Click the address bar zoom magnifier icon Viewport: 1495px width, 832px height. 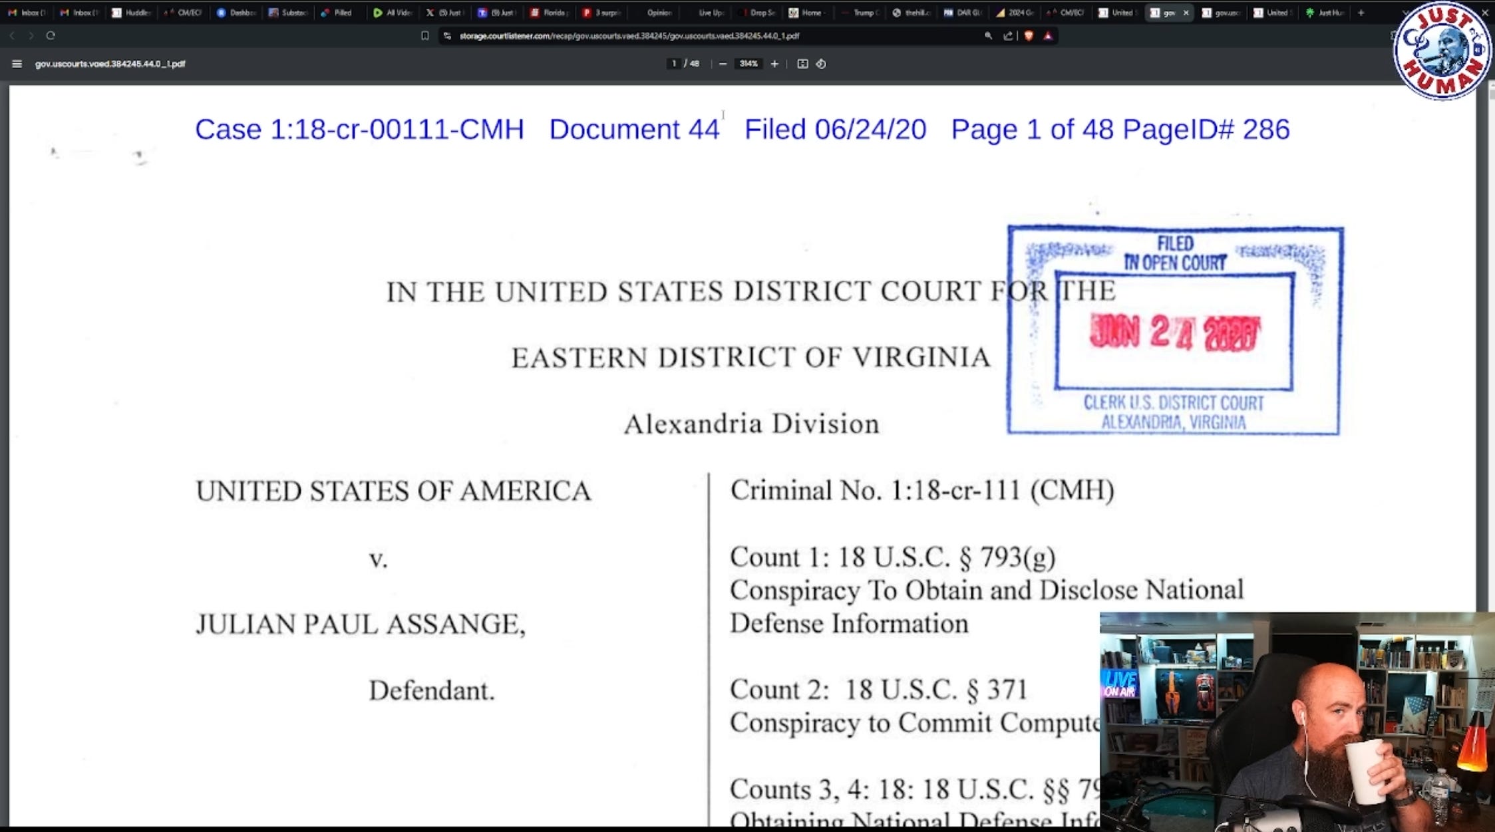point(989,36)
